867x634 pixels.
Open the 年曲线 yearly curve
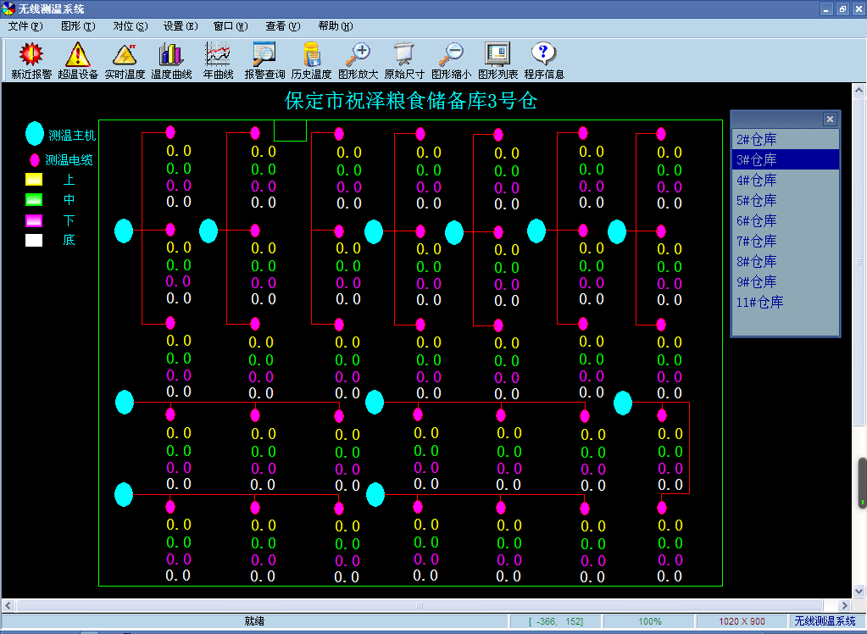point(218,55)
